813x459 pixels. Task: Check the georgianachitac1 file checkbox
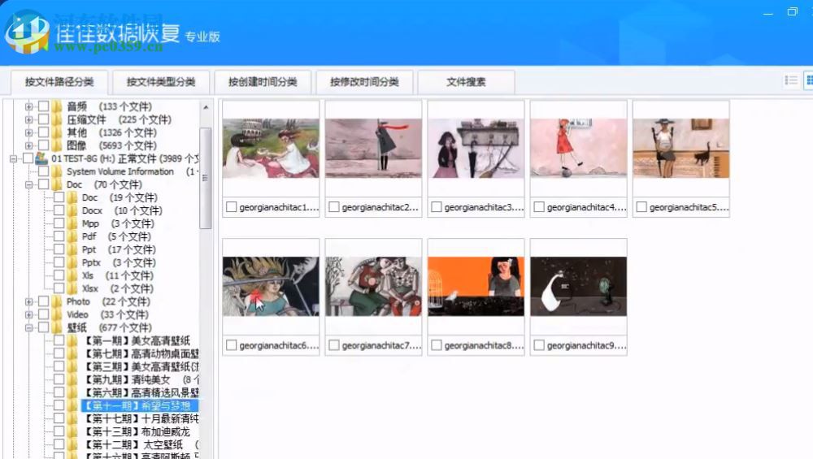click(231, 207)
